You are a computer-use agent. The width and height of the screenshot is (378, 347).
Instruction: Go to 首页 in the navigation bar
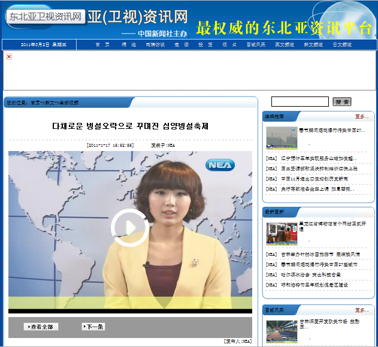pos(102,44)
